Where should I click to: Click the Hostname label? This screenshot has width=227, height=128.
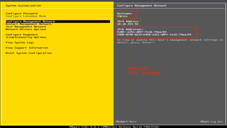pos(125,14)
